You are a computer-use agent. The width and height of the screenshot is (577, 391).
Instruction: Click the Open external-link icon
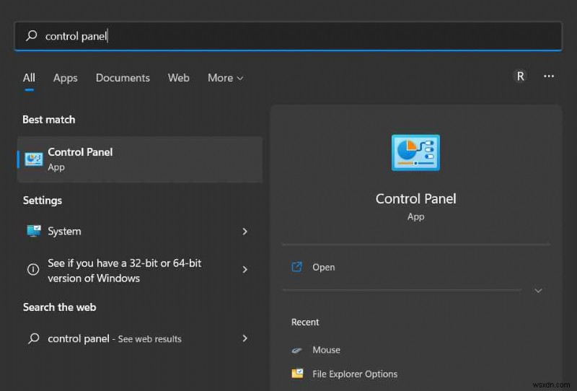click(296, 266)
